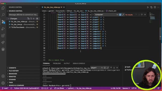Screen dimensions: 162x91
Task: Click the commit message input box
Action: click(23, 15)
